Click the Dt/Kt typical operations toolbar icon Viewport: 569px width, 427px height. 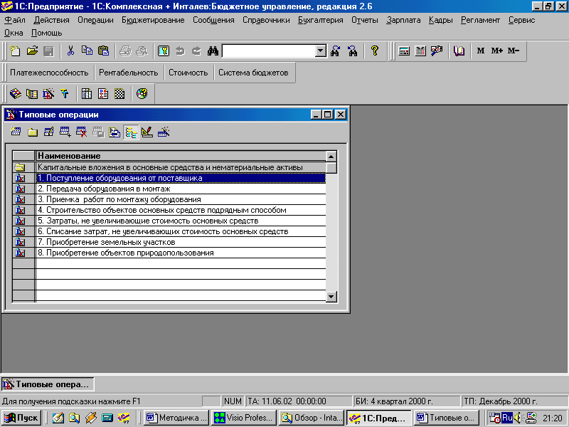pyautogui.click(x=48, y=94)
